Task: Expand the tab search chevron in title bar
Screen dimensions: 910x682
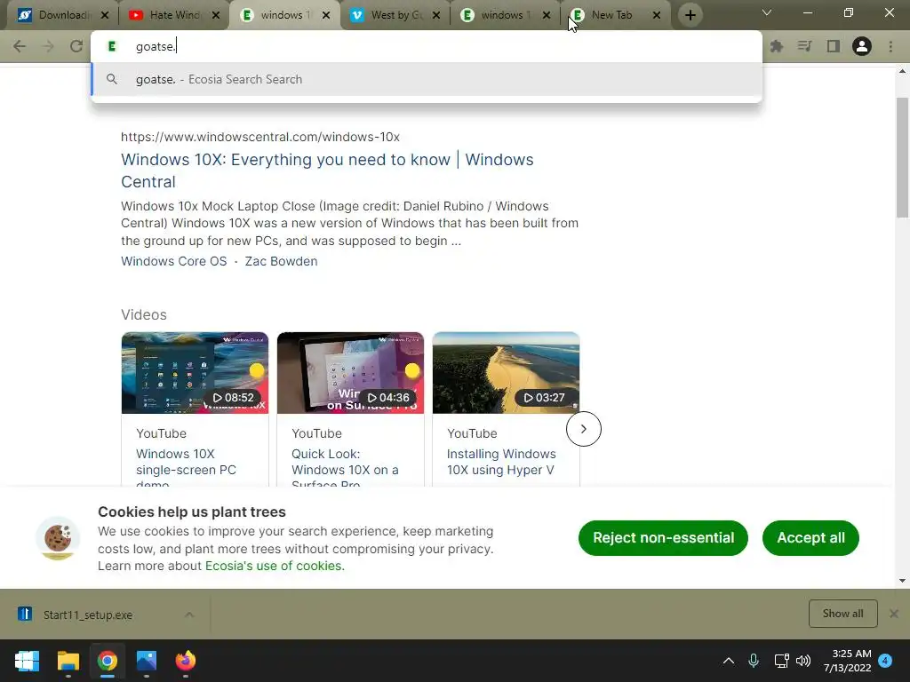Action: (767, 12)
